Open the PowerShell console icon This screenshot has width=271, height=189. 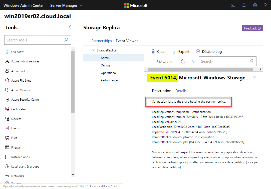(x=233, y=5)
